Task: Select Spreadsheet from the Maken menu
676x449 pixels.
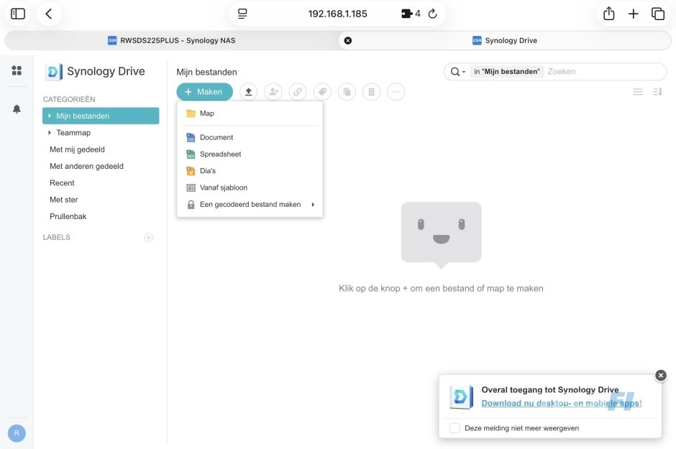Action: [x=220, y=154]
